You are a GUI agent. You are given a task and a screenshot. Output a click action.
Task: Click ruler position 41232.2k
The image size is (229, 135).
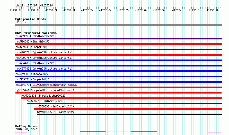(34, 10)
